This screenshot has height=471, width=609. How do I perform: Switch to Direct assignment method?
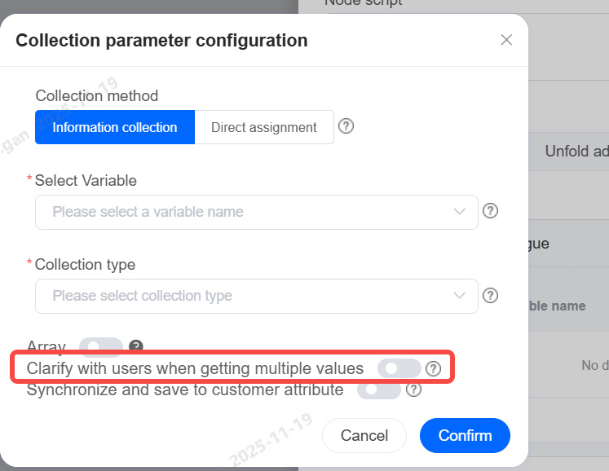(x=263, y=127)
